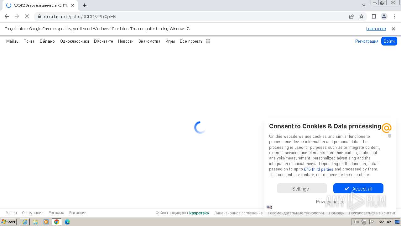
Task: Open Новости link
Action: (x=126, y=41)
